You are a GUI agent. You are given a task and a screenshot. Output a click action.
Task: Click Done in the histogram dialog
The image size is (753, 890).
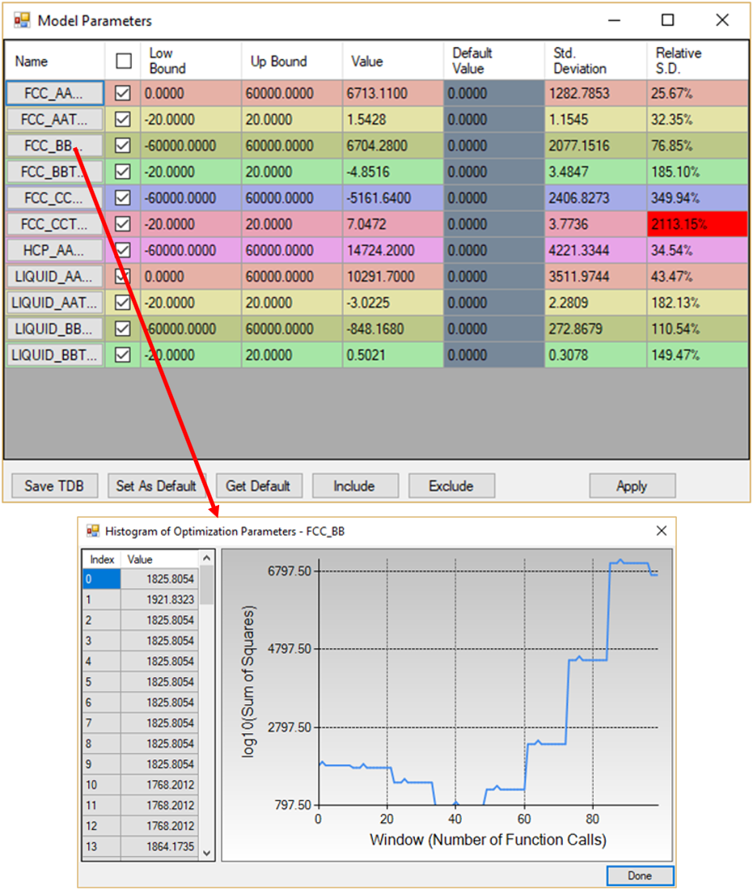[x=639, y=875]
